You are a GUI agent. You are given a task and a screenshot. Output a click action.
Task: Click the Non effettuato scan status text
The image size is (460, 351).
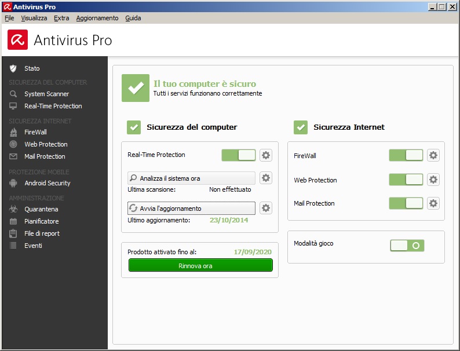click(230, 189)
